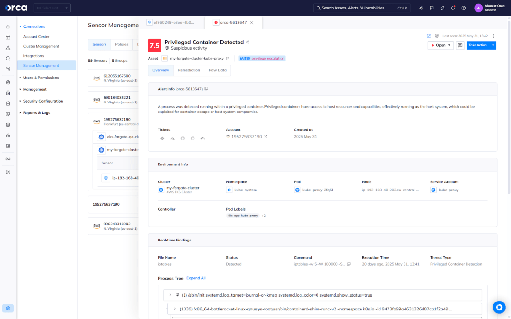Viewport: 511px width, 319px height.
Task: Select AWS account 996248316902 row
Action: [114, 226]
